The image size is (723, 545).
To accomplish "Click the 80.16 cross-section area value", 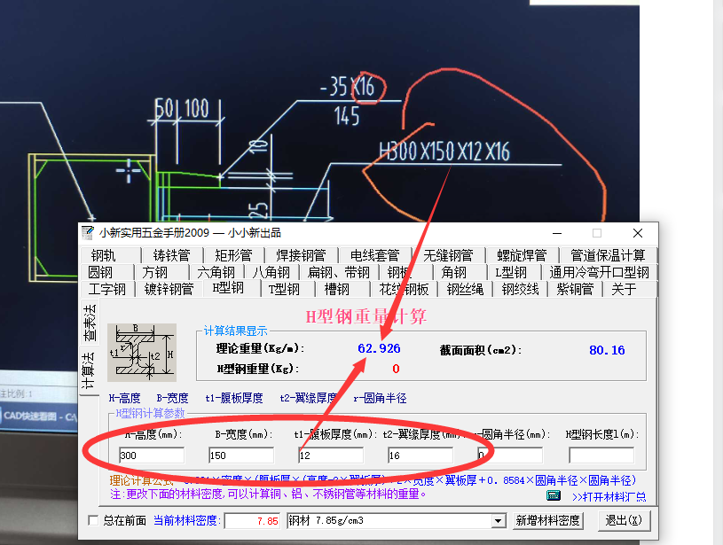I will [607, 350].
